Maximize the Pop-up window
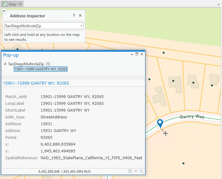222x179 pixels. [x=136, y=54]
